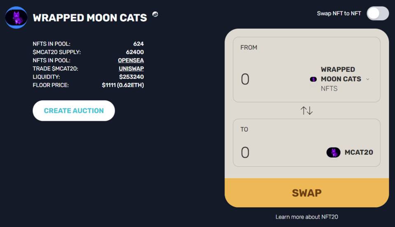Click the small token icon in FROM box
The image size is (395, 227).
313,79
